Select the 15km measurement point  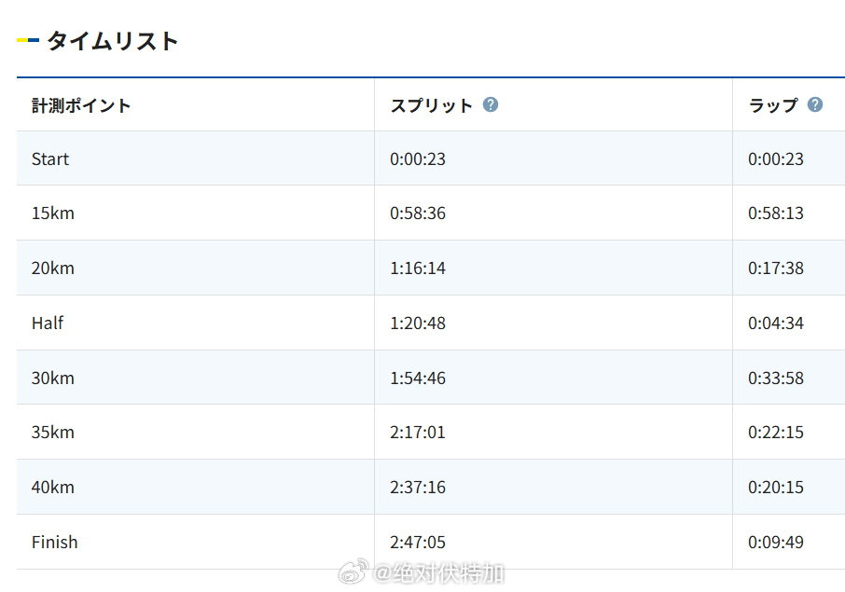53,213
